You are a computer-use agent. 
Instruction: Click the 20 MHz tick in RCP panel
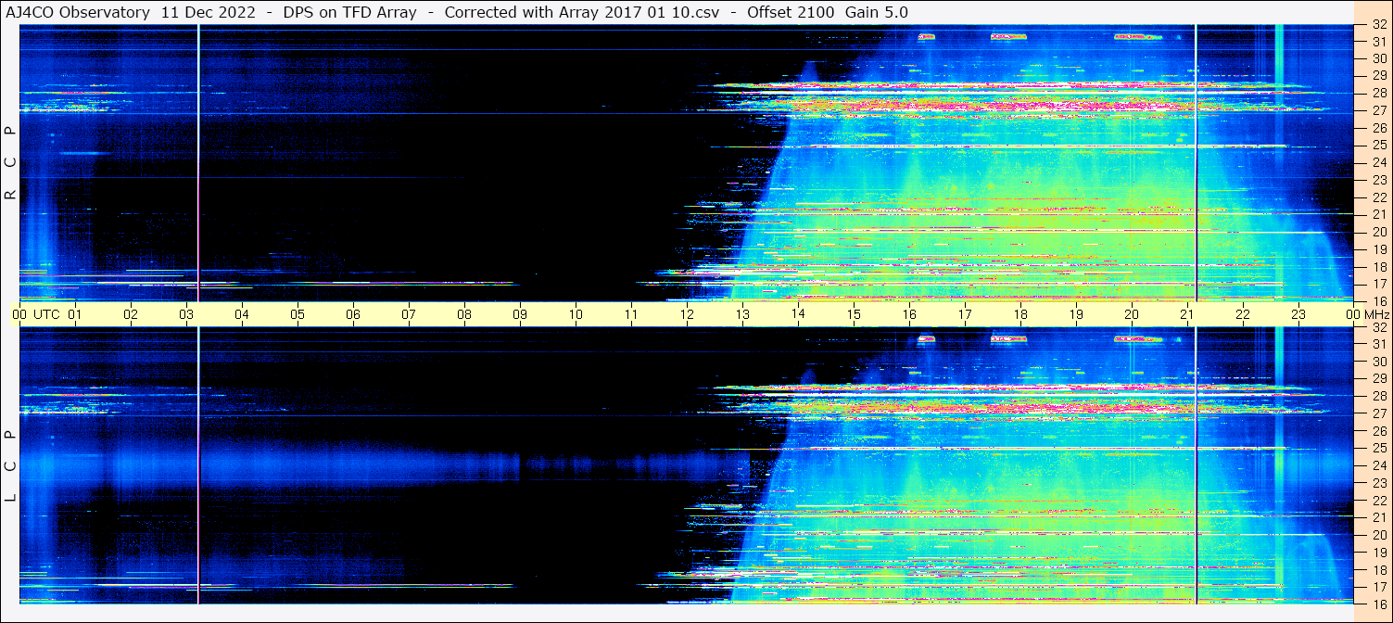(1378, 232)
